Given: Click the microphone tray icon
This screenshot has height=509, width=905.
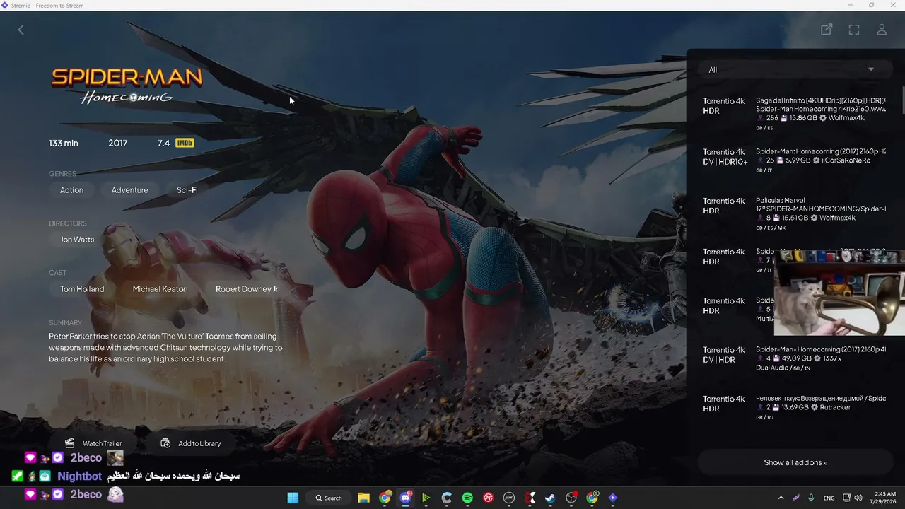Looking at the screenshot, I should (811, 498).
